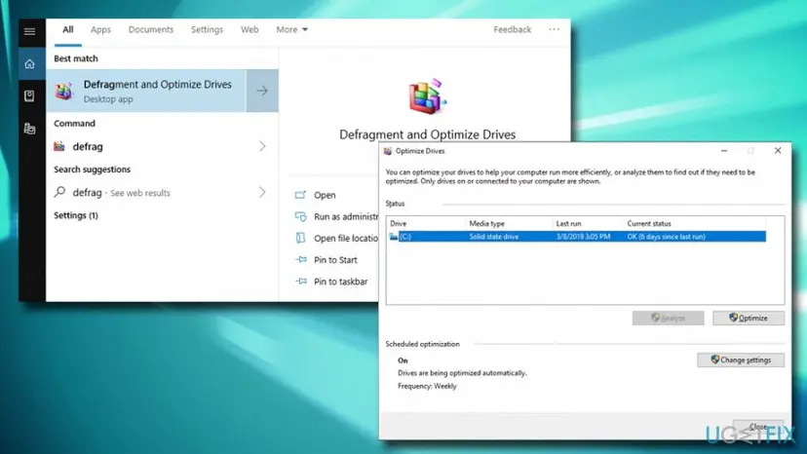Switch to the Documents search tab
This screenshot has width=807, height=454.
151,29
